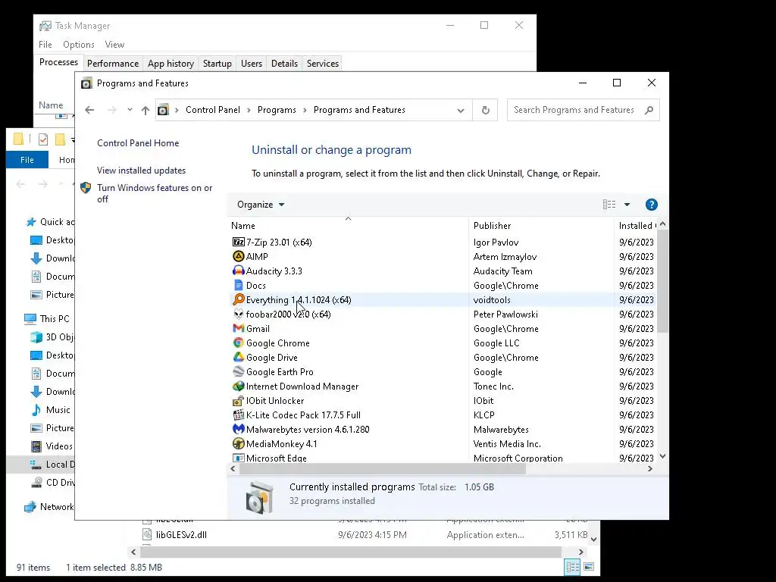Open the recent locations dropdown arrow
This screenshot has width=776, height=582.
tap(130, 110)
